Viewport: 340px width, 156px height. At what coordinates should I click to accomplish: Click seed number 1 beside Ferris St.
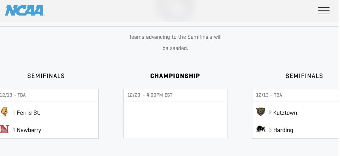14,113
